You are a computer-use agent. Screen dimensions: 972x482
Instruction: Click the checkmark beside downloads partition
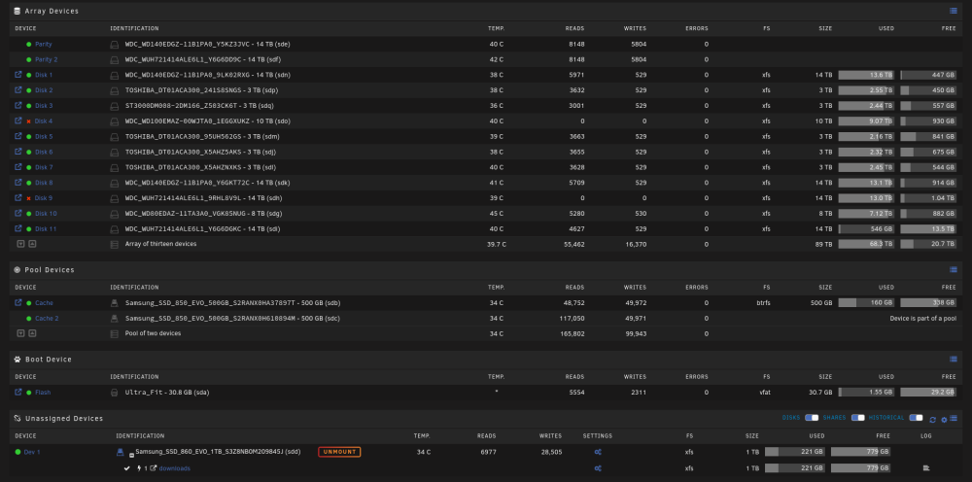[x=127, y=468]
